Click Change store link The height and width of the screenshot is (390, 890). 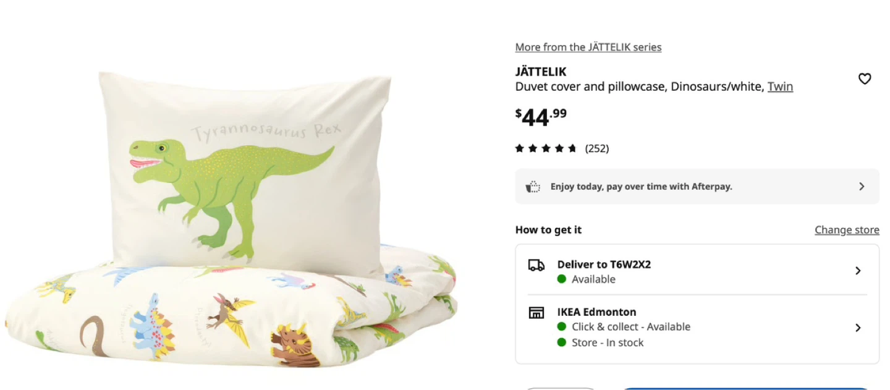pos(847,230)
